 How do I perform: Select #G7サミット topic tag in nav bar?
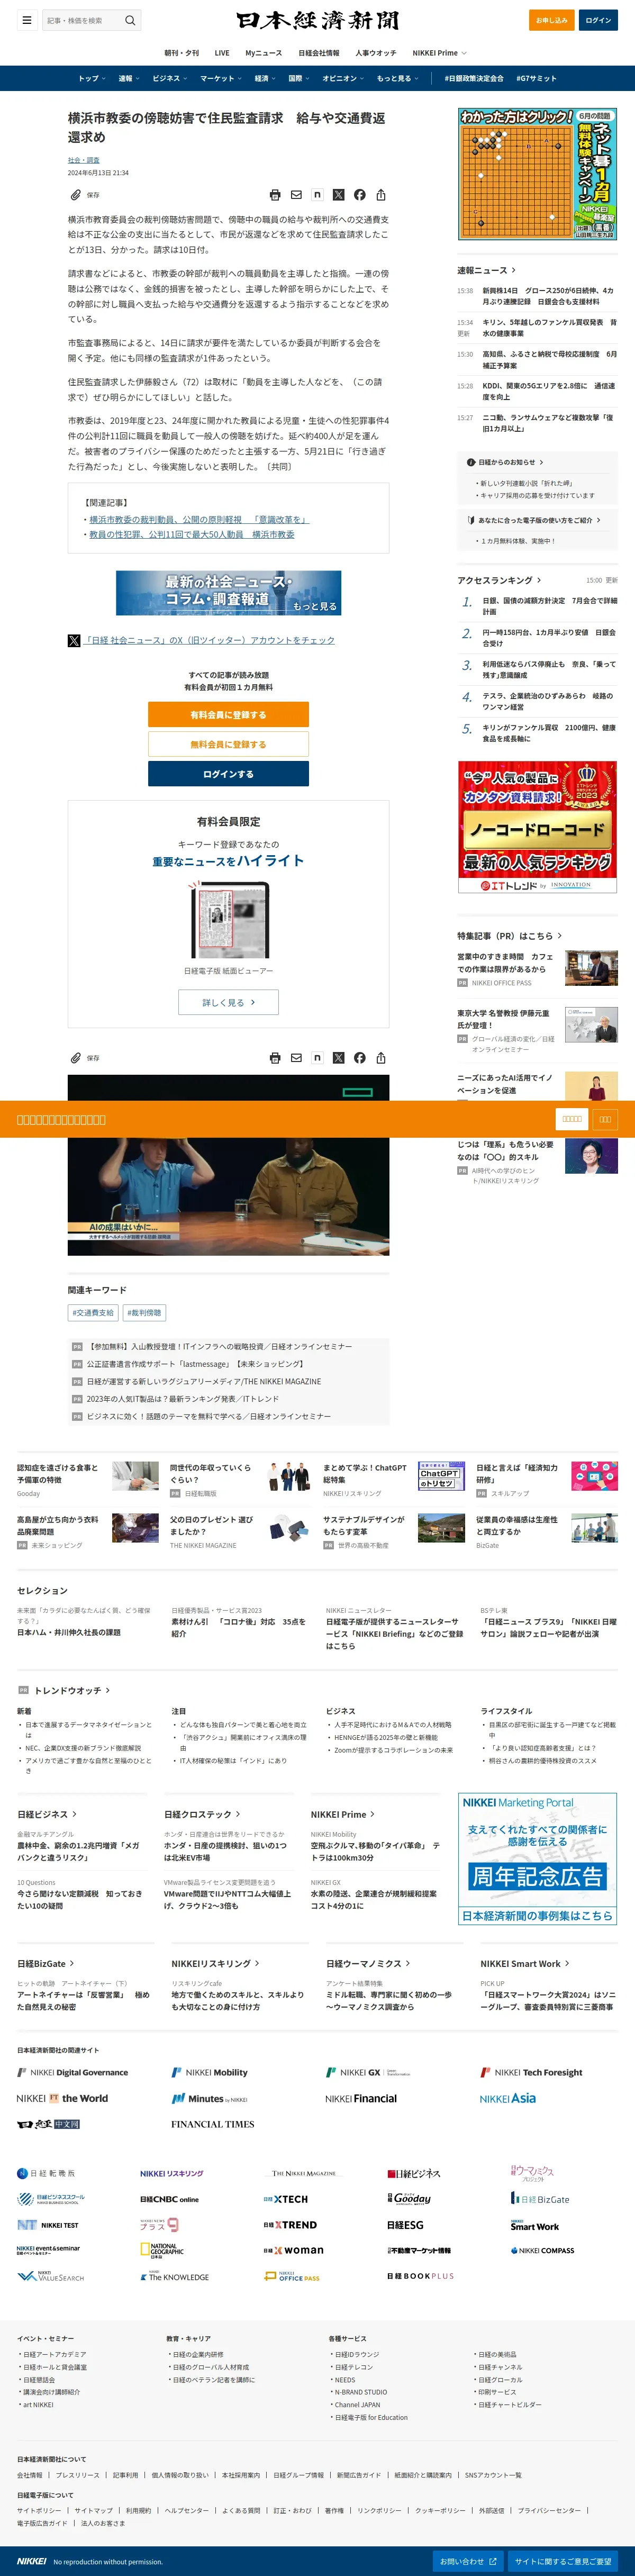pos(536,78)
